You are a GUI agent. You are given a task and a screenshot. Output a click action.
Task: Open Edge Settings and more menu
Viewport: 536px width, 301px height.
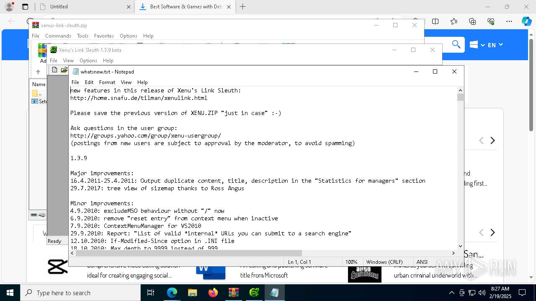click(509, 21)
